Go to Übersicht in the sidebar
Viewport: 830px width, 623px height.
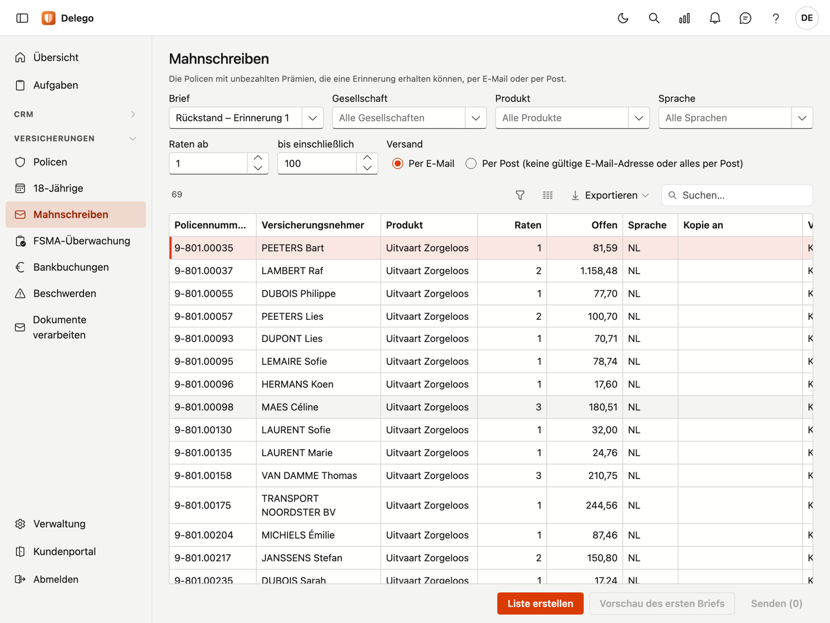tap(76, 58)
